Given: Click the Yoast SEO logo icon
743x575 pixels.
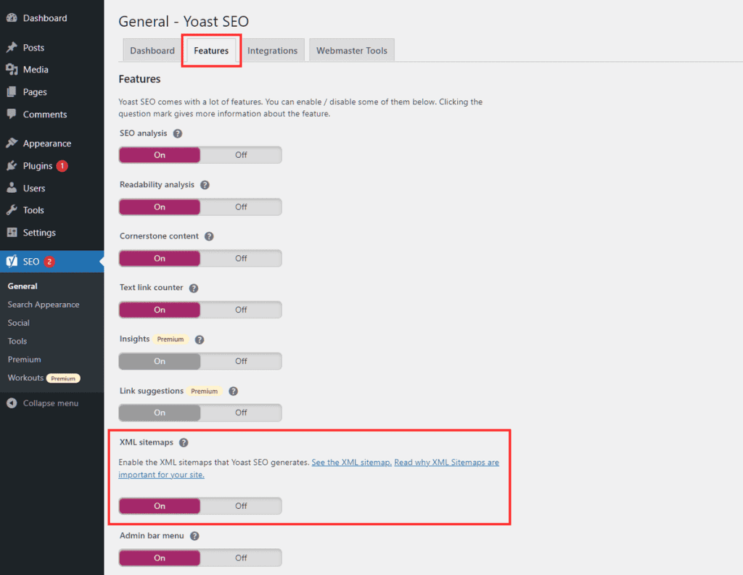Looking at the screenshot, I should coord(12,262).
